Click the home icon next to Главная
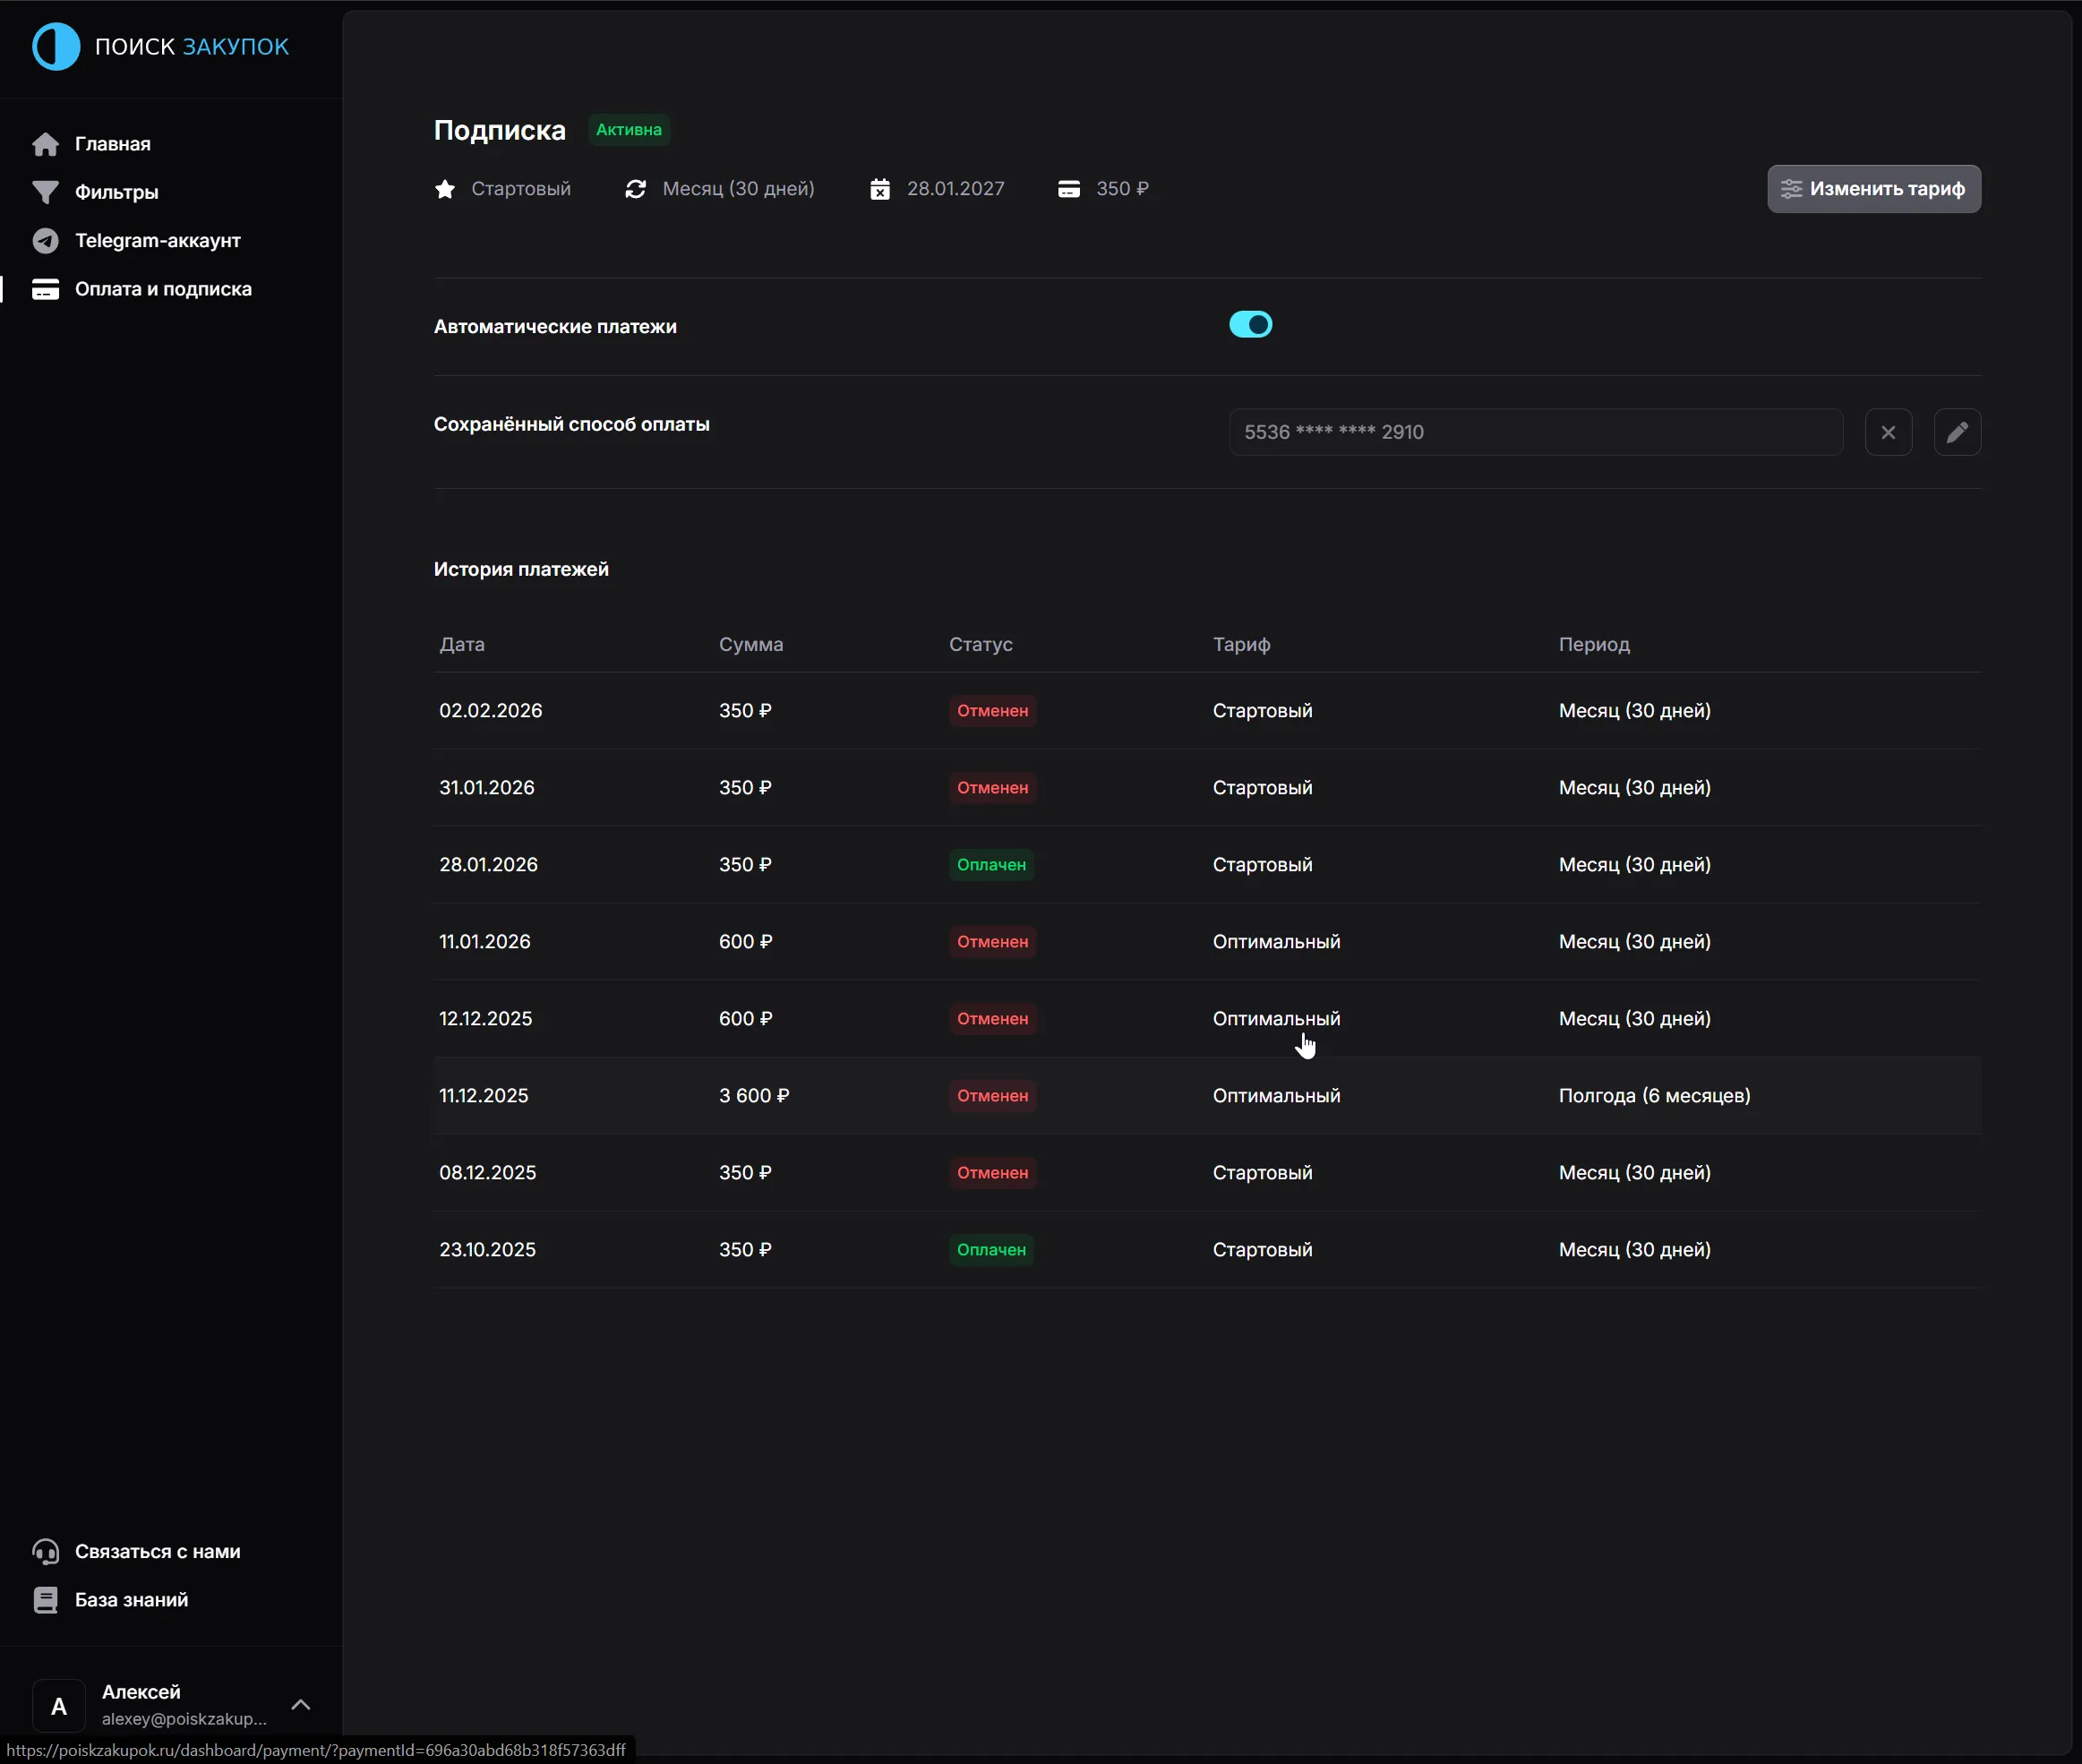The width and height of the screenshot is (2082, 1764). (x=45, y=144)
